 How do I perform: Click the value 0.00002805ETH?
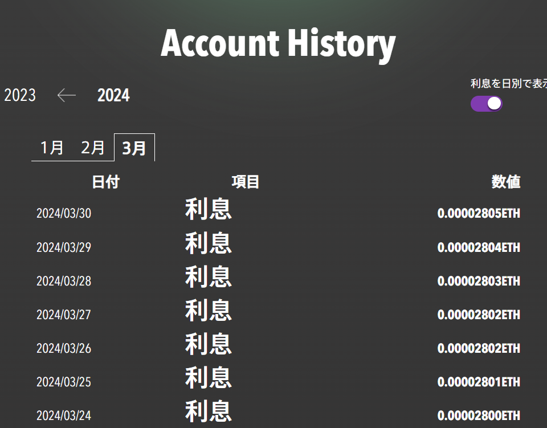(x=479, y=213)
